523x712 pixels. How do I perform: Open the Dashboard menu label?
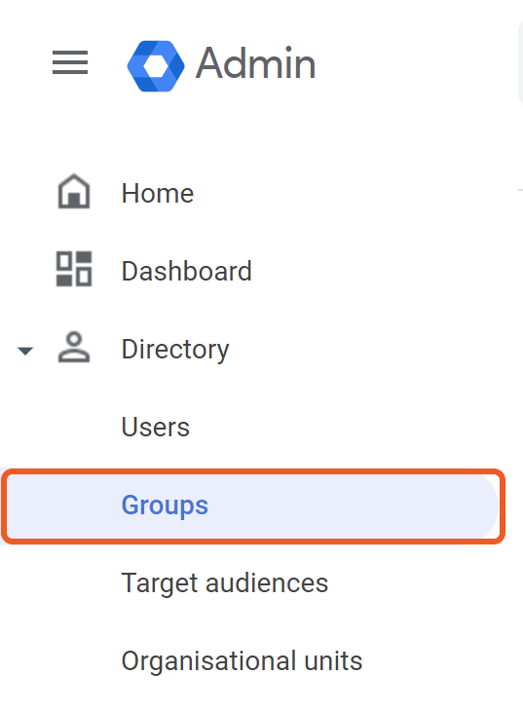pos(187,271)
